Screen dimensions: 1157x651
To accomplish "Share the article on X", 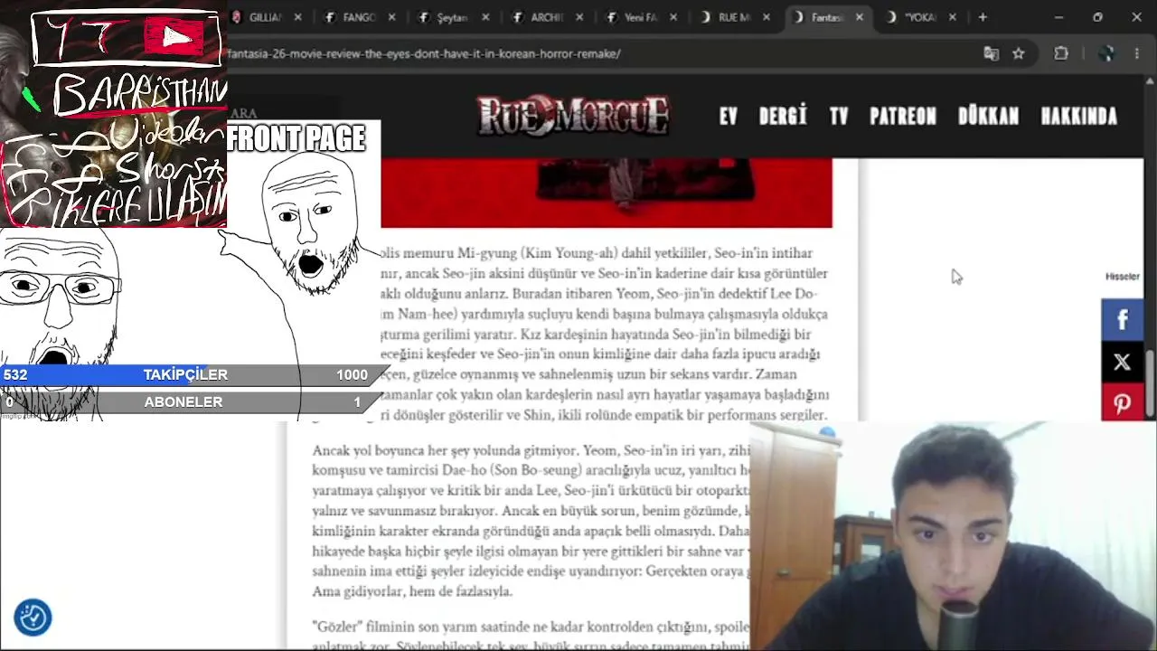I will [1122, 362].
